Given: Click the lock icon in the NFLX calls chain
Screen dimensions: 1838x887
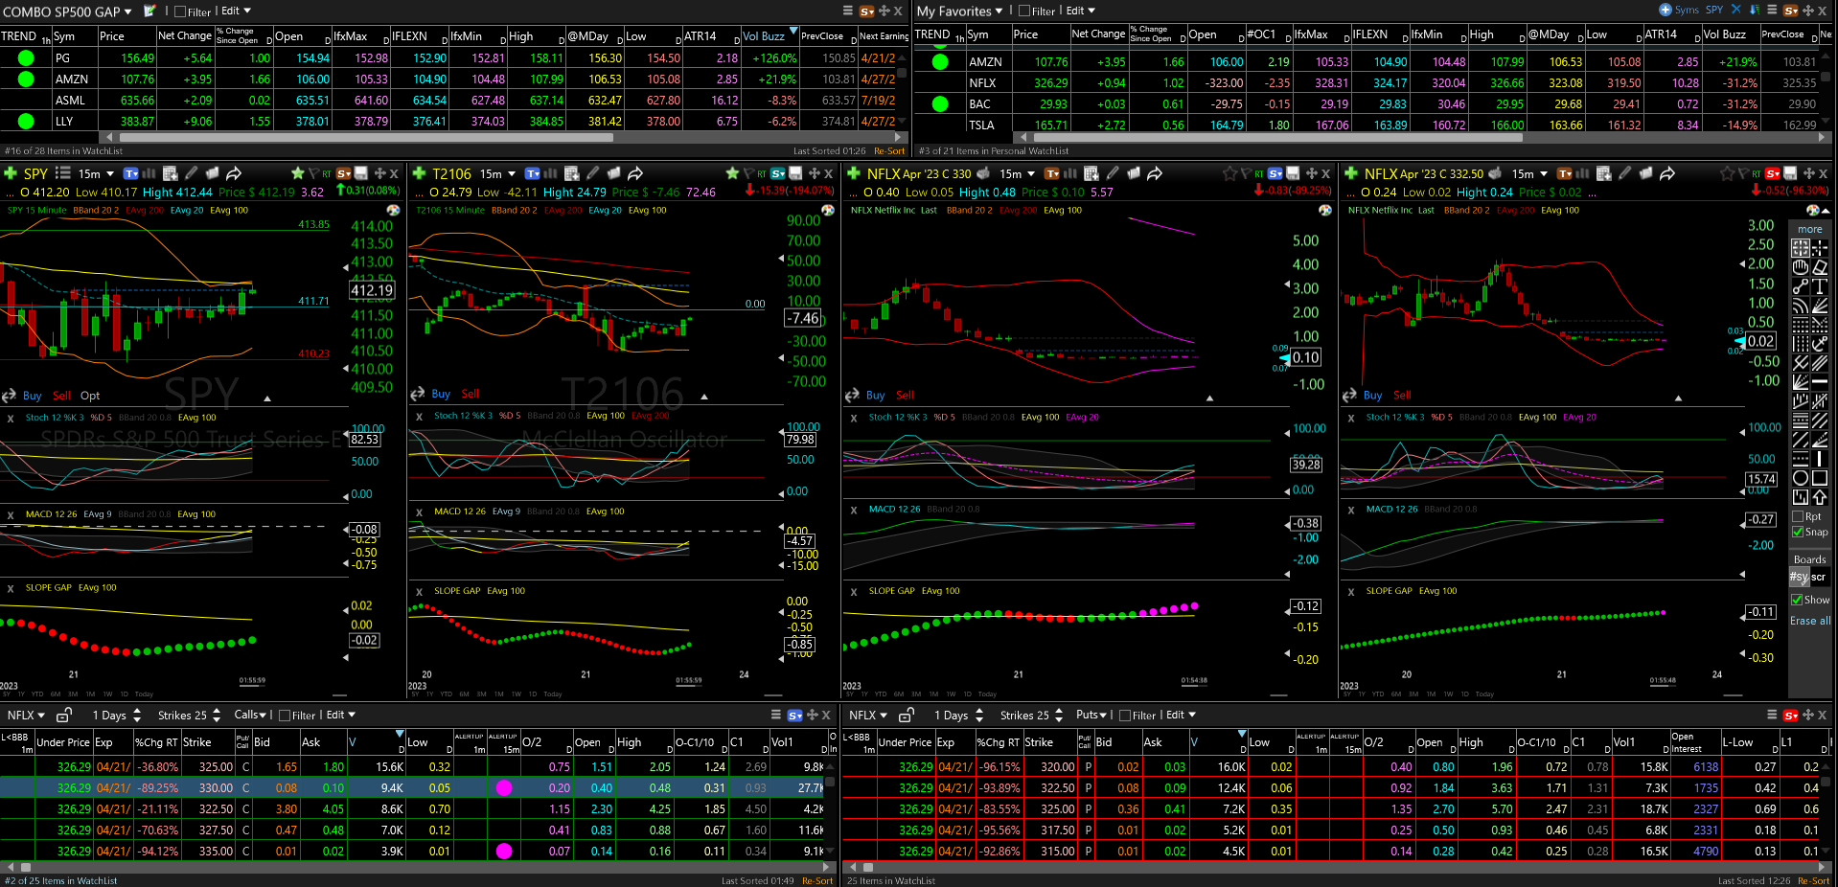Looking at the screenshot, I should [64, 715].
